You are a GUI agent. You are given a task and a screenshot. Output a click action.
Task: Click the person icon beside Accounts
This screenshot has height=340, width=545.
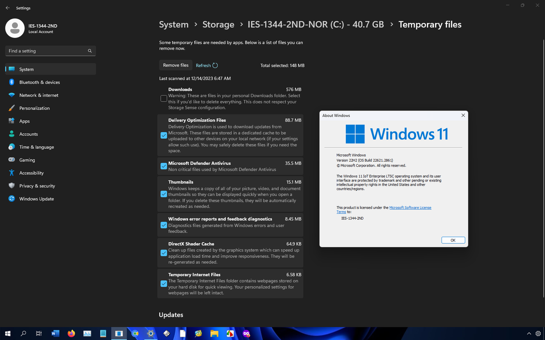pos(11,134)
